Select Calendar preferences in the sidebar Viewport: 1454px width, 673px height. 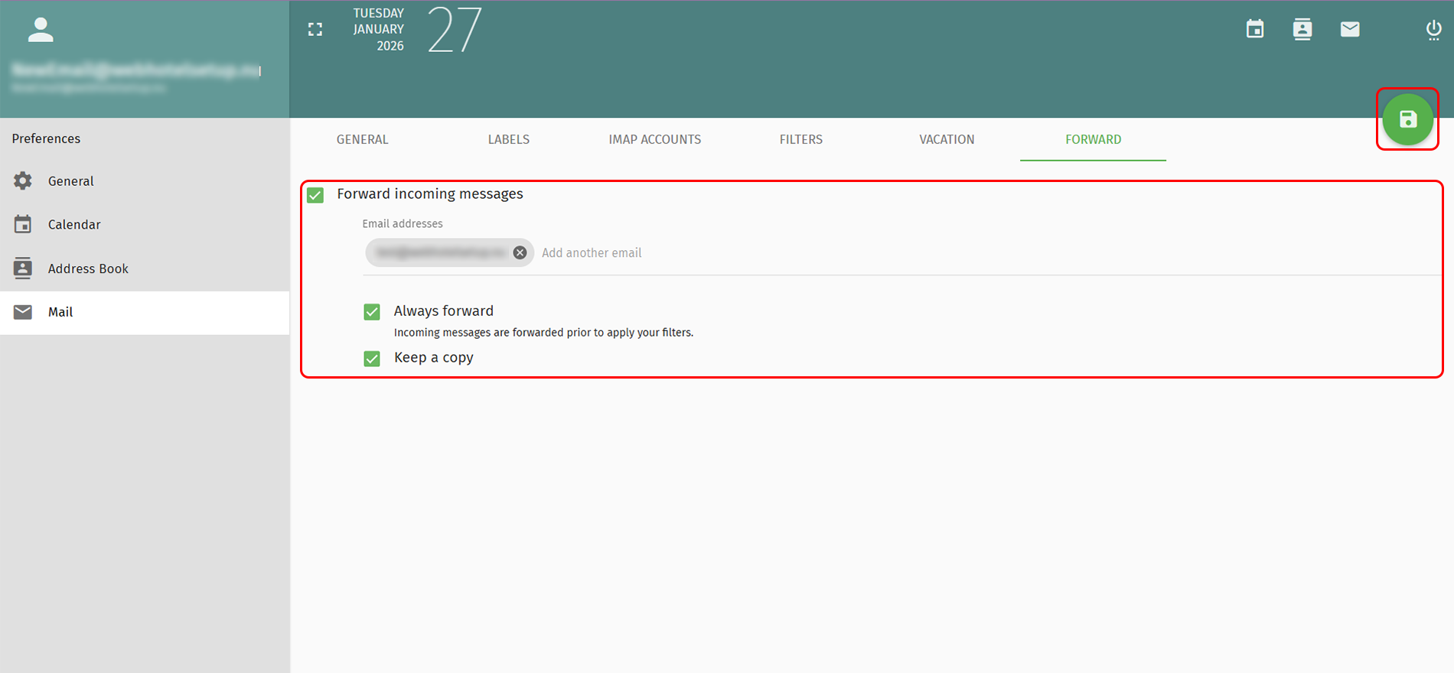(74, 224)
